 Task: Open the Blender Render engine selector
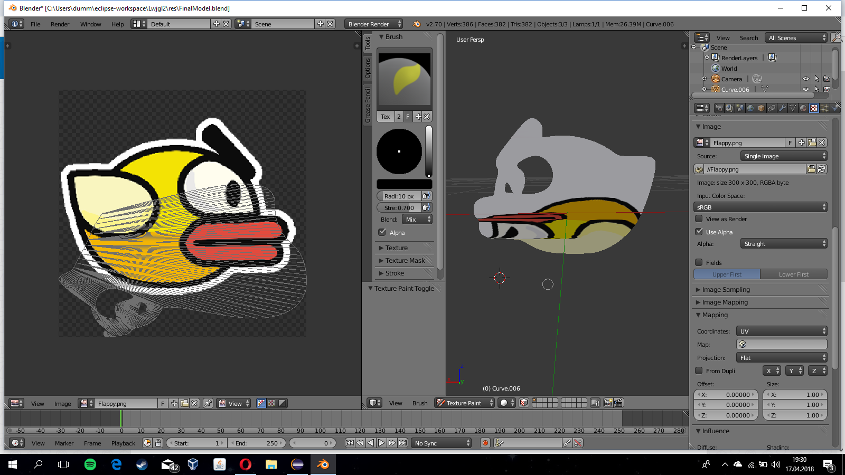click(x=374, y=24)
